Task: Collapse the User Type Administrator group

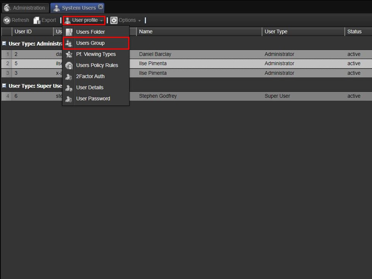Action: [x=4, y=44]
